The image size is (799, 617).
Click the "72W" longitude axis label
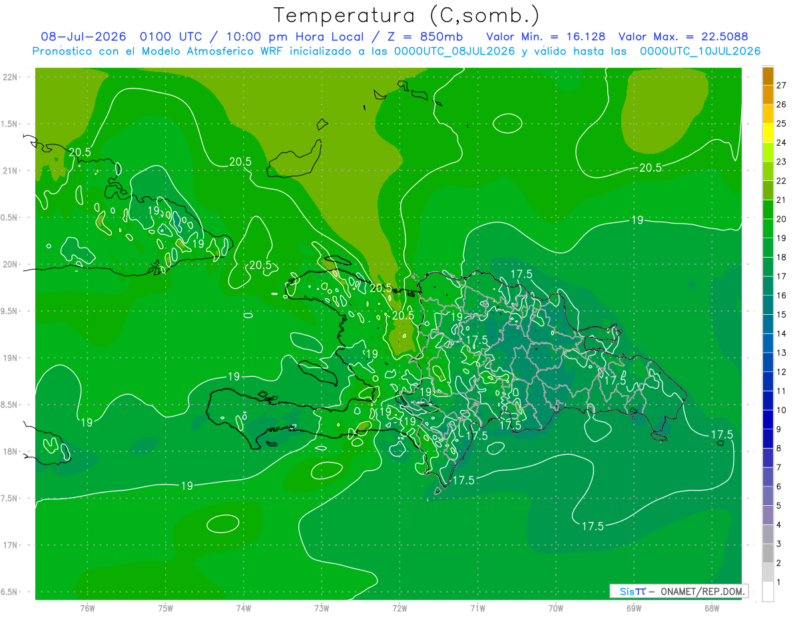pyautogui.click(x=400, y=608)
